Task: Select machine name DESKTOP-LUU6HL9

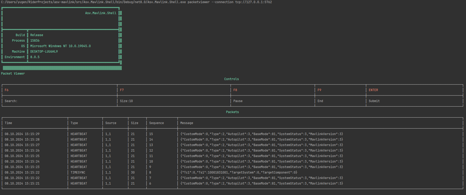Action: pyautogui.click(x=44, y=52)
